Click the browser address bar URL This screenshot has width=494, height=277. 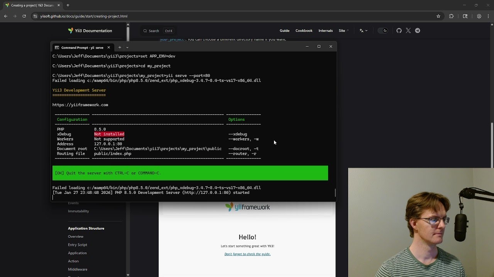(x=84, y=16)
